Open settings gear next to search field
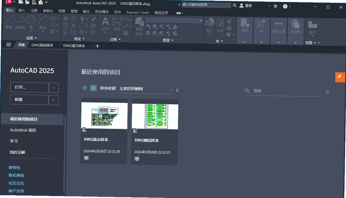346x198 pixels. pyautogui.click(x=327, y=92)
